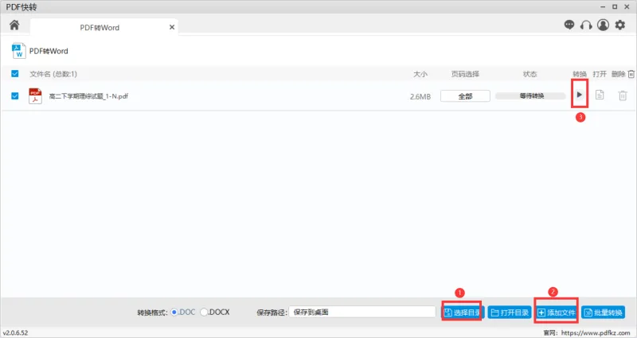The image size is (637, 338).
Task: Toggle the select-all files checkbox in header
Action: [15, 74]
